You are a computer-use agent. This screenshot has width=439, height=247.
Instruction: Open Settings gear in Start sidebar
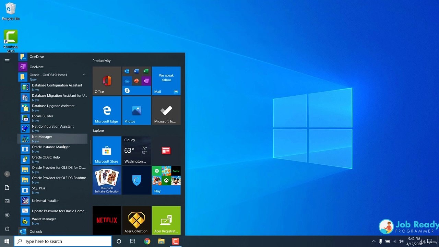[7, 215]
